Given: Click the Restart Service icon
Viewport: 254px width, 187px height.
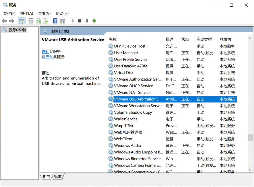Looking at the screenshot, I should (x=94, y=21).
